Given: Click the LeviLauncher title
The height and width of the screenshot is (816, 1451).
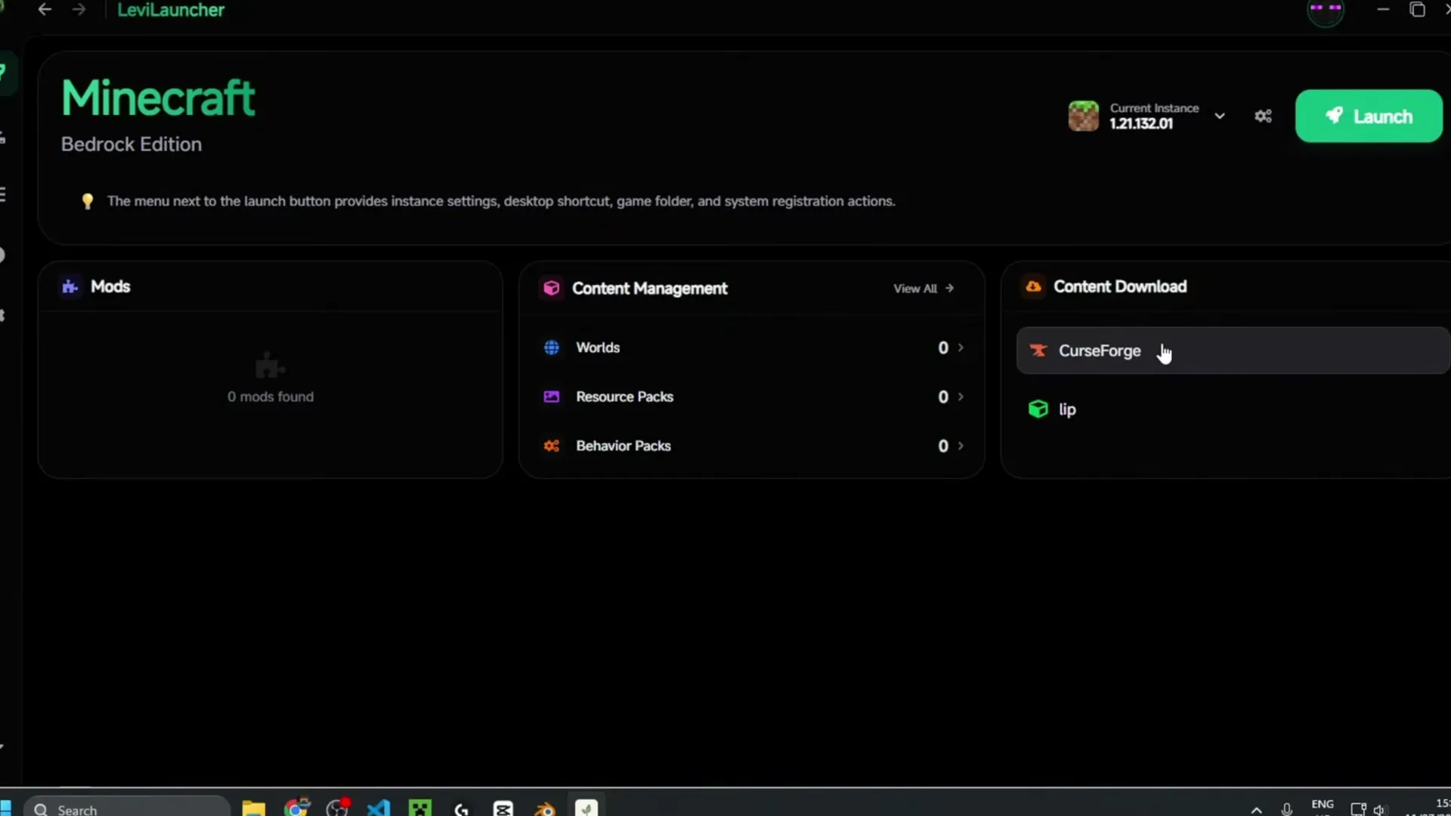Looking at the screenshot, I should coord(171,10).
